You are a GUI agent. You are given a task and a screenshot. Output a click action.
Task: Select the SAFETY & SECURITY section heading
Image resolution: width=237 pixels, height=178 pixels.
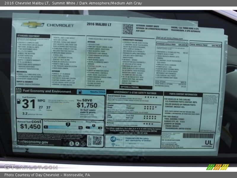(x=25, y=82)
